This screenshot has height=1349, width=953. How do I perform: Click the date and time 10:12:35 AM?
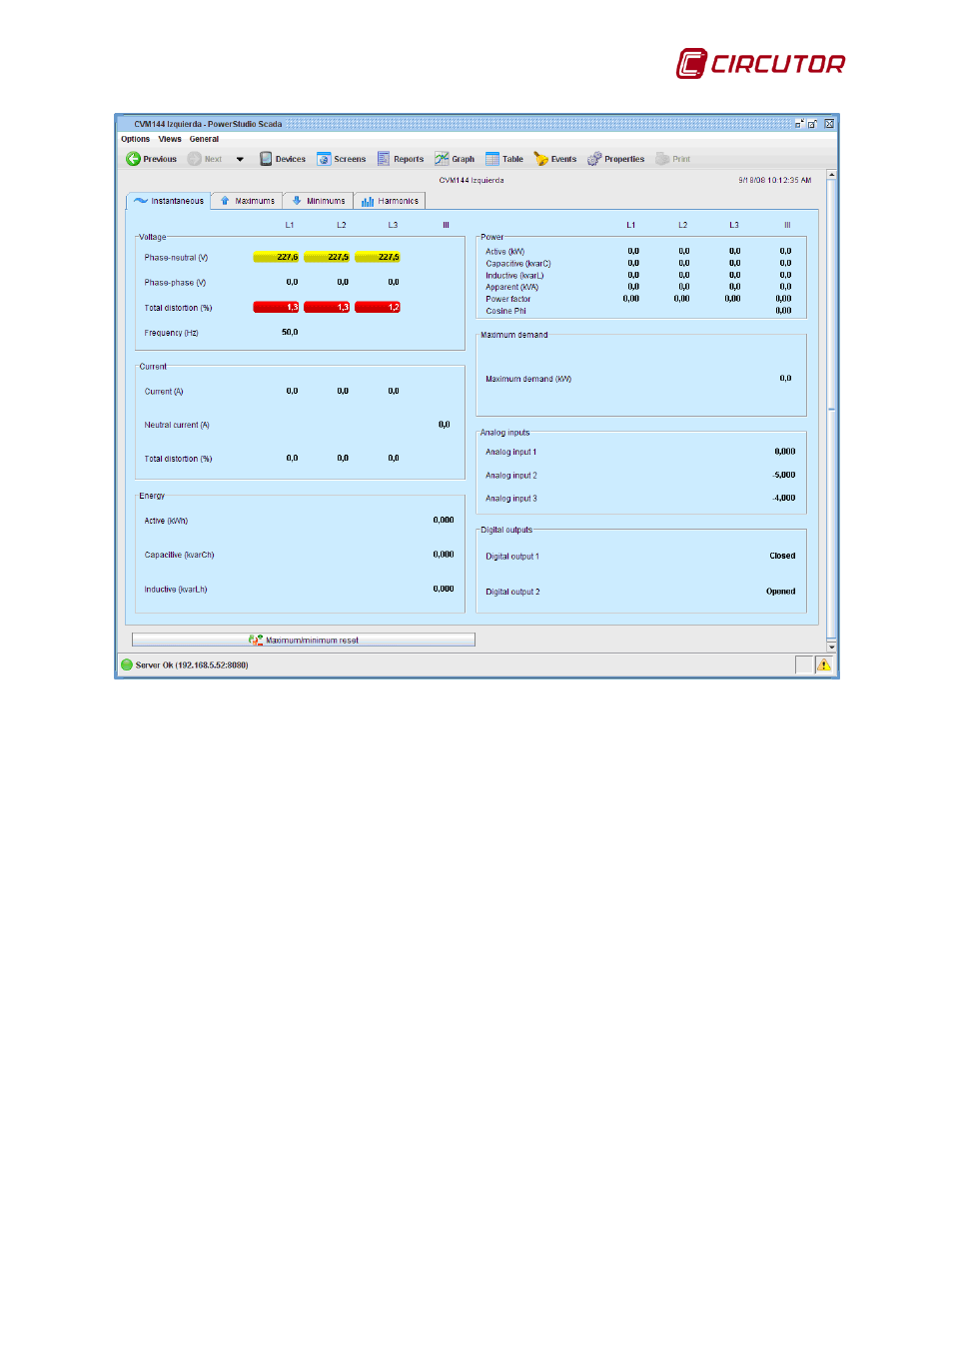(775, 181)
